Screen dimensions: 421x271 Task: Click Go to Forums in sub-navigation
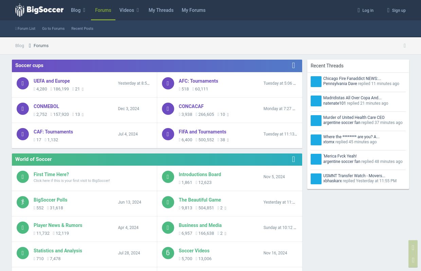pyautogui.click(x=53, y=28)
